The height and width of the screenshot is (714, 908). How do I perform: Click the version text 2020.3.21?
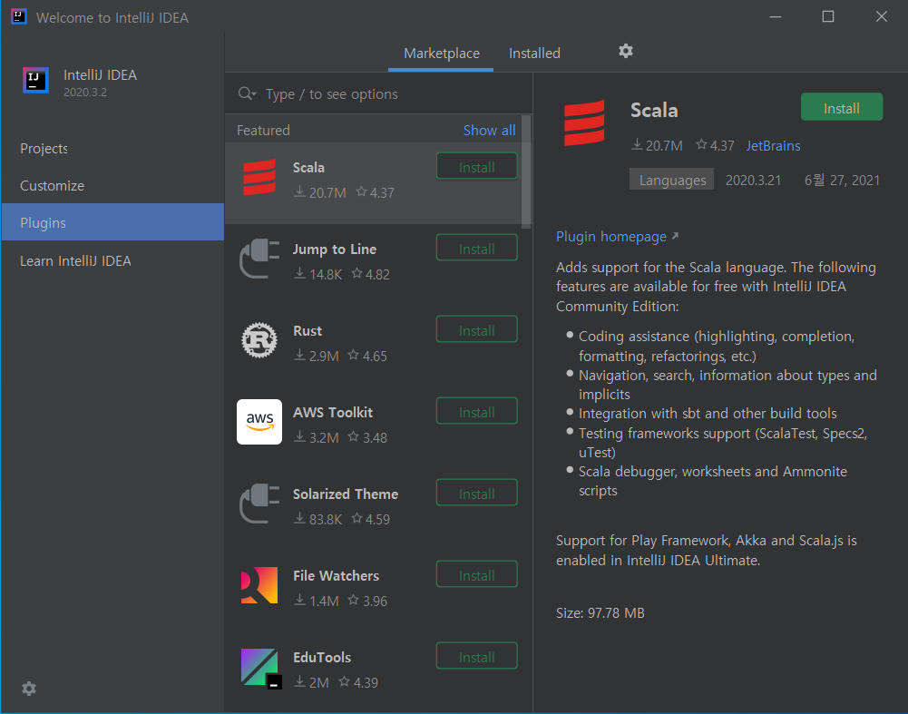[x=753, y=181]
